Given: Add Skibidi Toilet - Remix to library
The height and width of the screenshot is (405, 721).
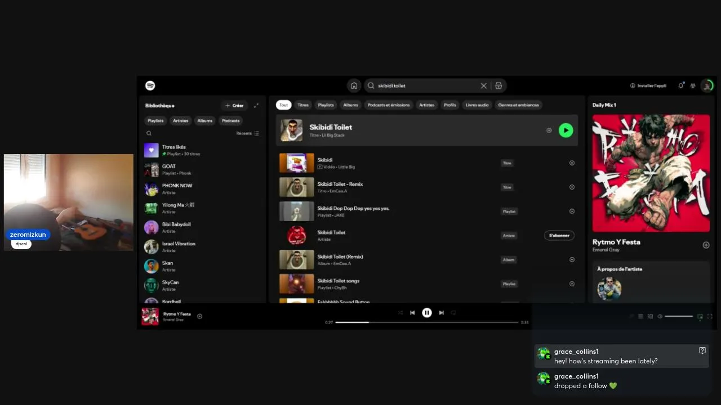Looking at the screenshot, I should (x=572, y=187).
